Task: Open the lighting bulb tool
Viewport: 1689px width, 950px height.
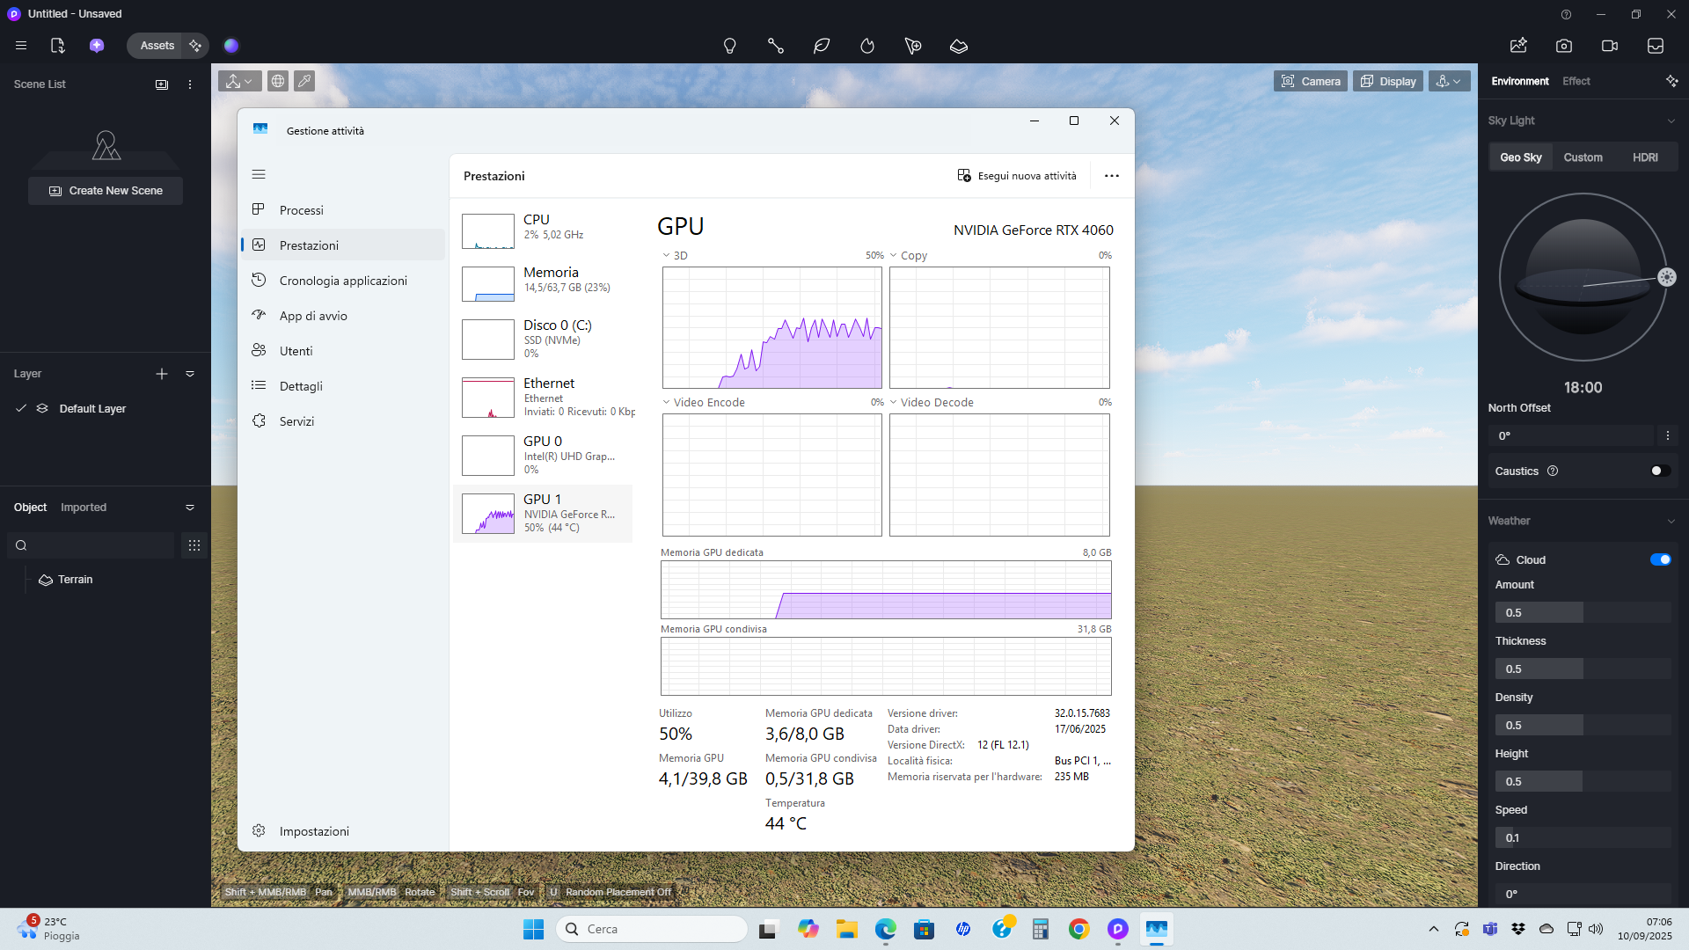Action: point(729,46)
